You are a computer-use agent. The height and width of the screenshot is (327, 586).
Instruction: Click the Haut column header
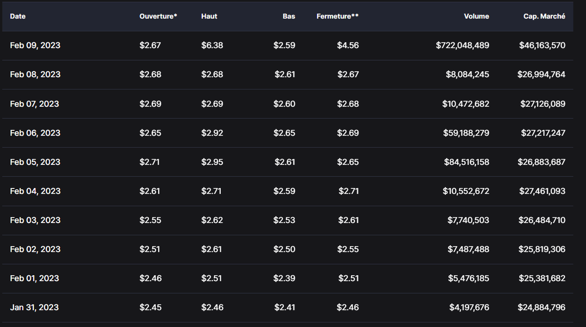[209, 16]
